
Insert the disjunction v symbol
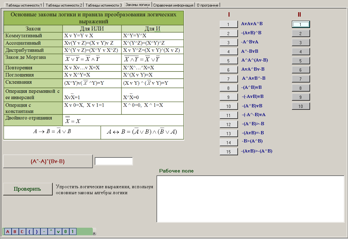[58, 232]
